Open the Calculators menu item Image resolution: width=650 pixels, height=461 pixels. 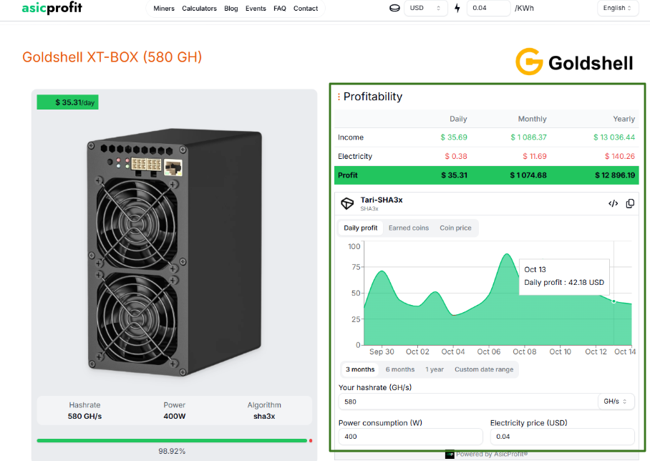[x=199, y=9]
